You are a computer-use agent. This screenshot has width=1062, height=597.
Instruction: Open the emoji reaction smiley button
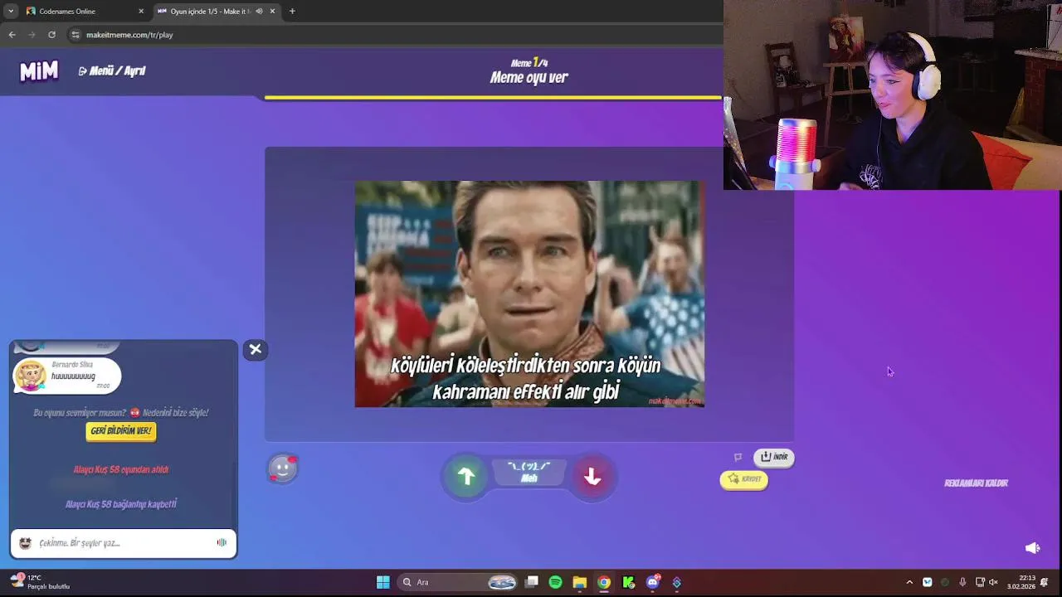282,468
